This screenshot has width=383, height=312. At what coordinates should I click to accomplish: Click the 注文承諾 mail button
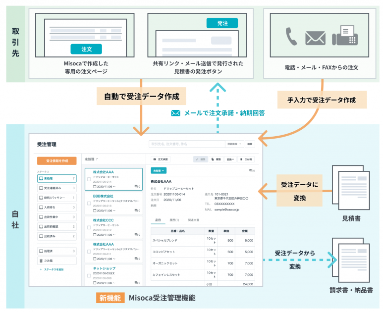coord(161,159)
